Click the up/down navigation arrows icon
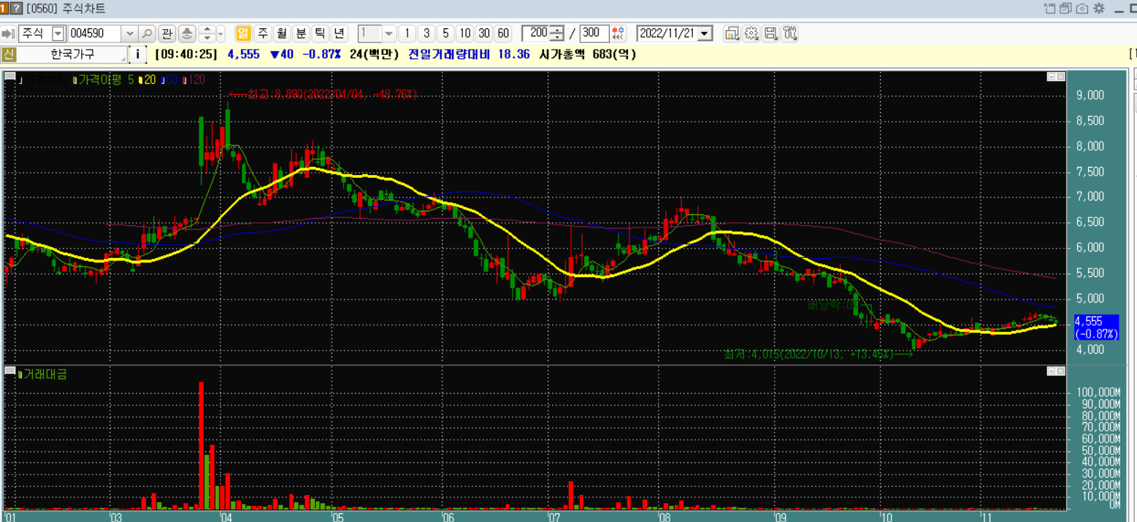The height and width of the screenshot is (522, 1137). click(207, 34)
